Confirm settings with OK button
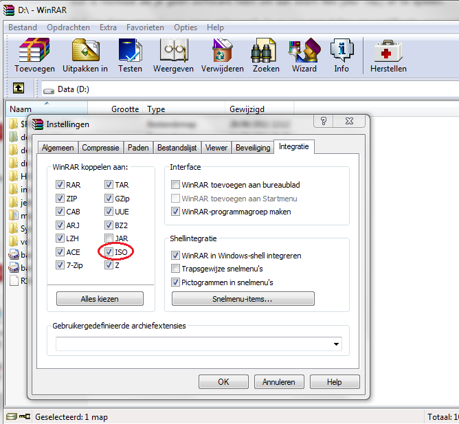The image size is (459, 424). 223,382
